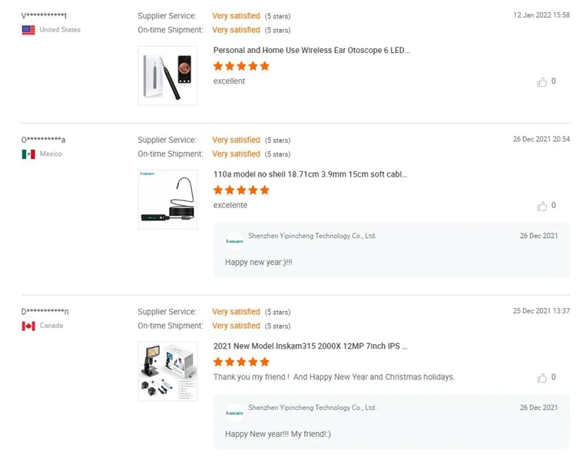Open the 110a endoscope cable product thumbnail
Viewport: 576px width, 463px height.
tap(167, 200)
